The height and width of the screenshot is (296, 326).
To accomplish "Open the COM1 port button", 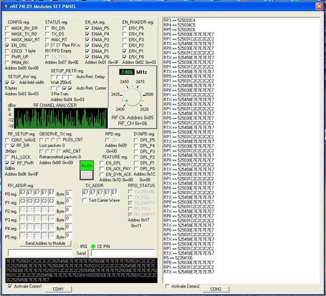I will tap(58, 289).
